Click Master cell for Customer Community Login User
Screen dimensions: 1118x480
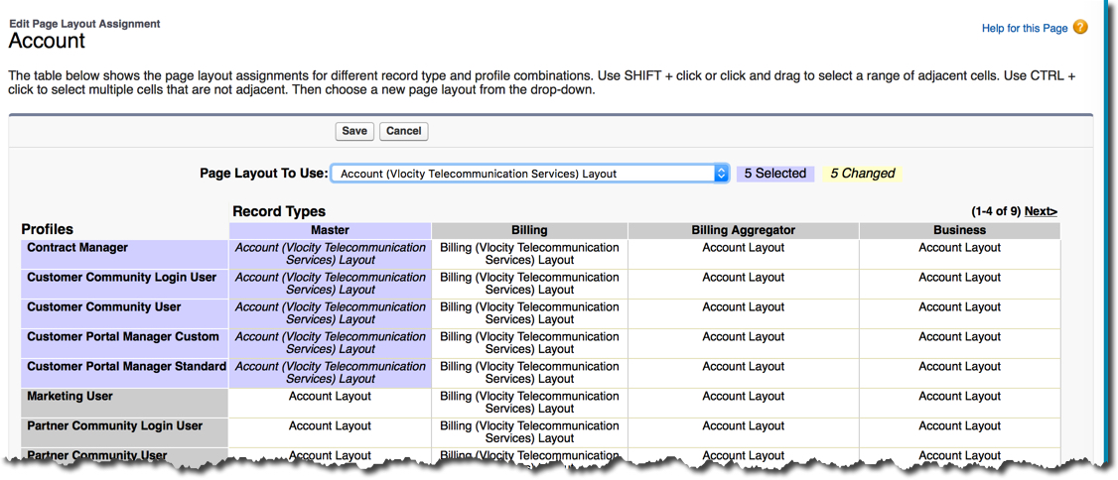(x=330, y=284)
